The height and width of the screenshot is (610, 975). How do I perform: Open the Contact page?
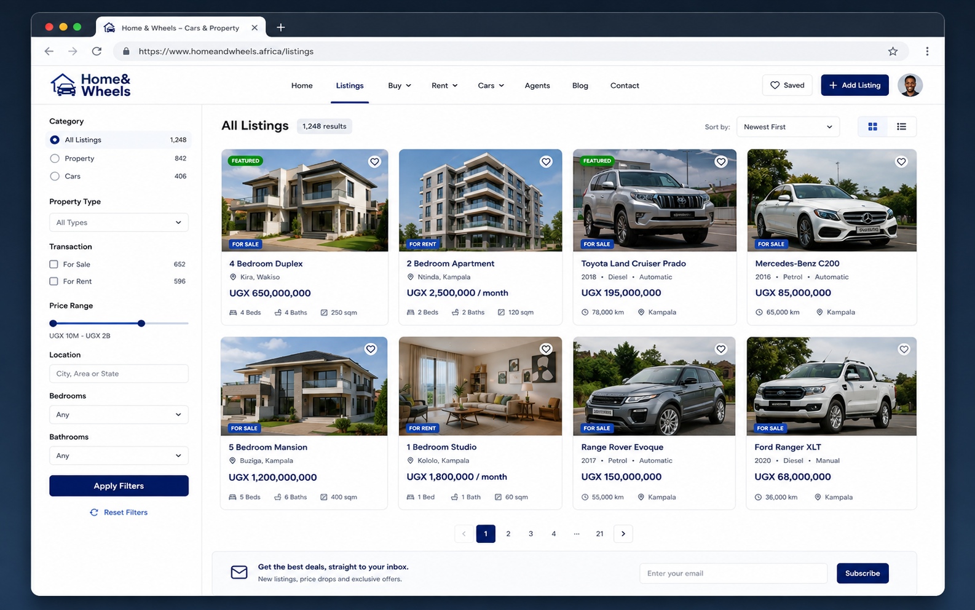click(625, 85)
